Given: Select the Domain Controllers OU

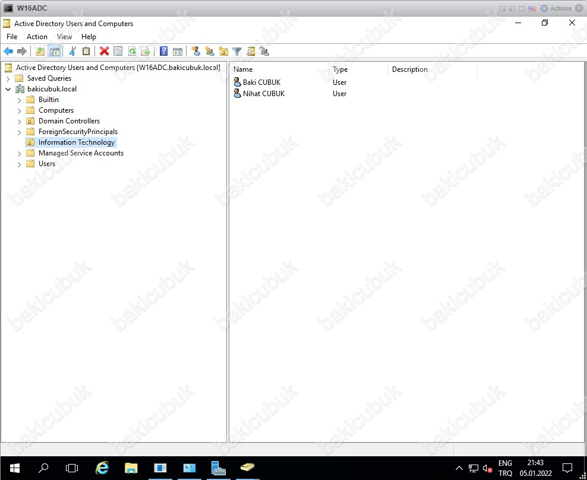Looking at the screenshot, I should [x=70, y=121].
